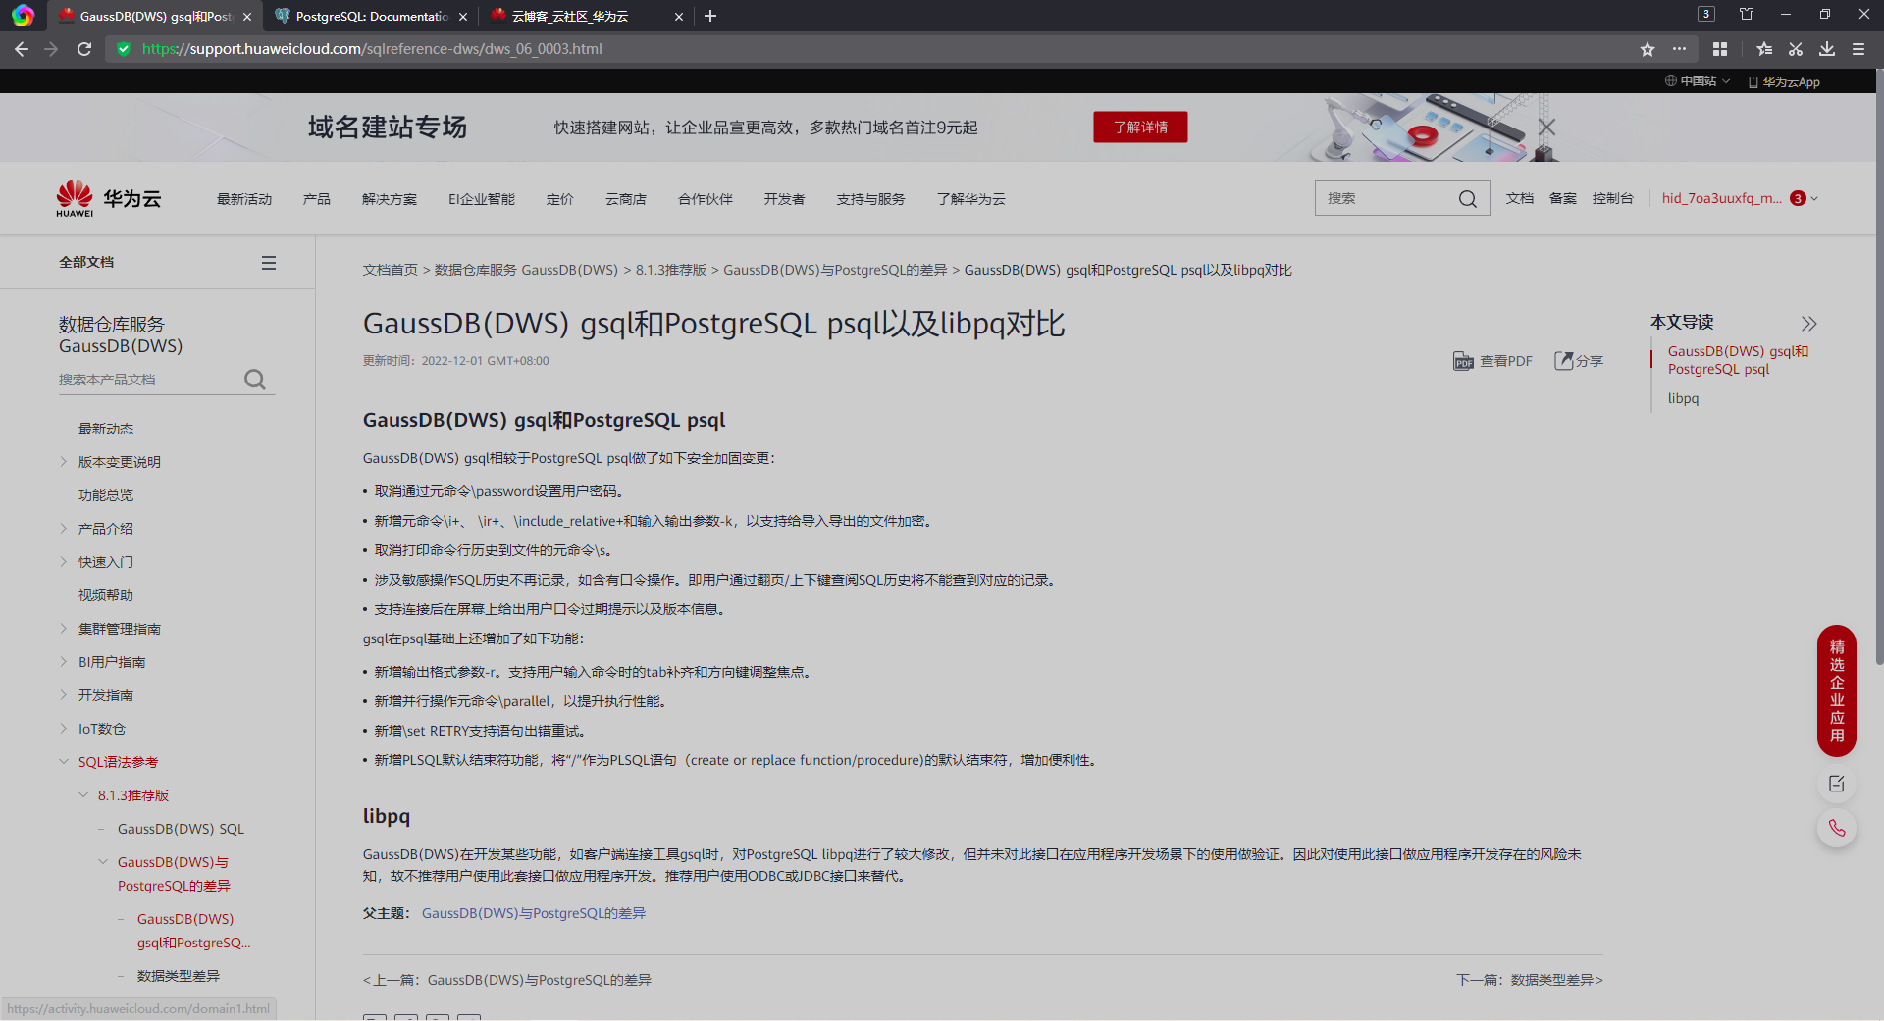
Task: Open the address bar three-dots menu
Action: point(1680,49)
